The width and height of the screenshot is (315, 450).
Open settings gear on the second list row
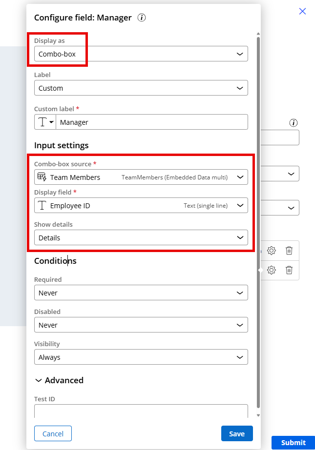[x=271, y=270]
